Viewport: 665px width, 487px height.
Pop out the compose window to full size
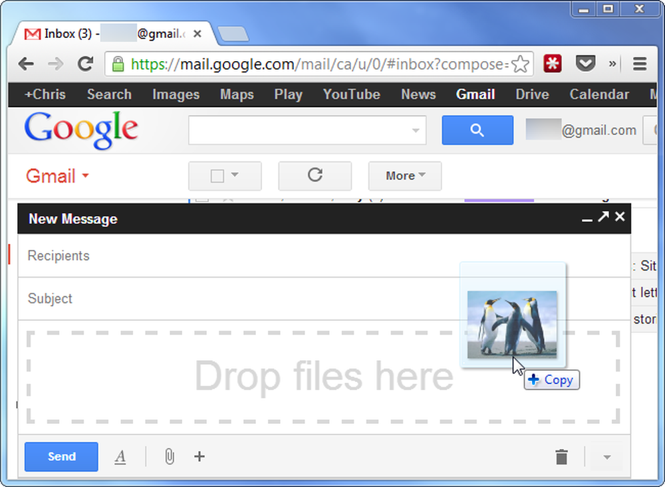604,217
